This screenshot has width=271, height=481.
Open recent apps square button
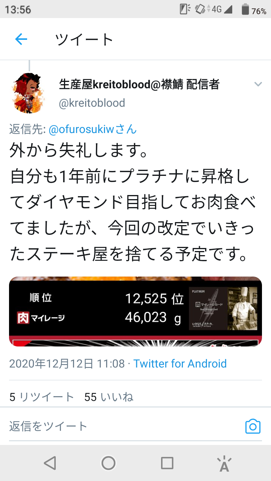pyautogui.click(x=167, y=463)
